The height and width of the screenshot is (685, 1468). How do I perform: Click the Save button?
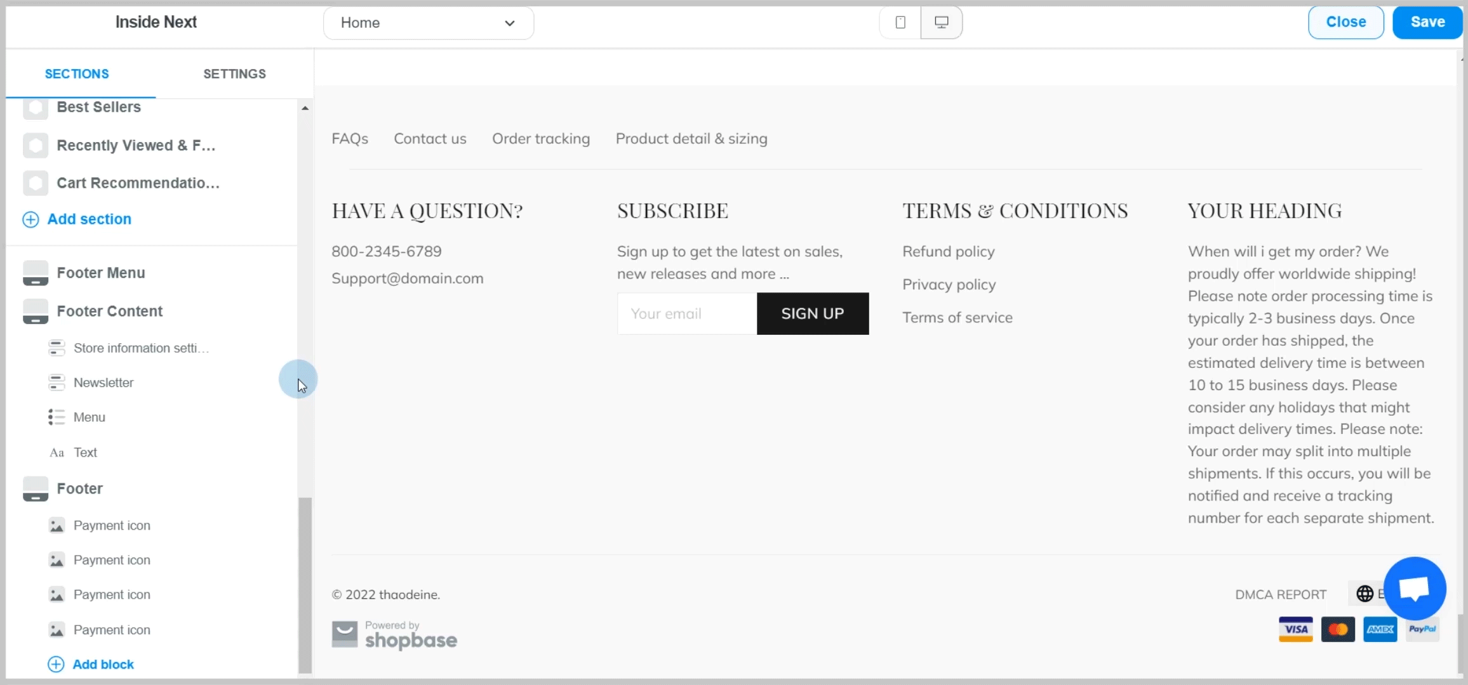coord(1427,22)
